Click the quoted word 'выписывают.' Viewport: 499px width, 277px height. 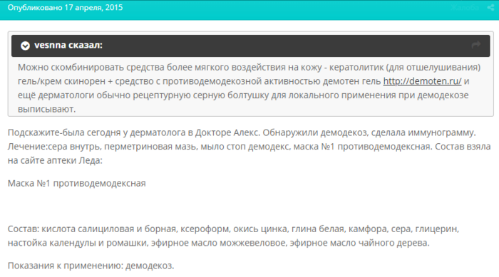pos(47,110)
